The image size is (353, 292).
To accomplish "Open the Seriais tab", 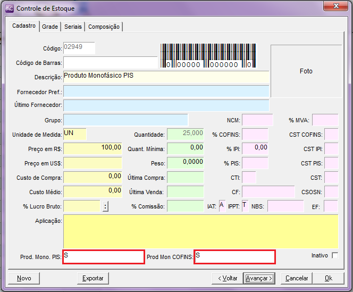I will (x=73, y=27).
